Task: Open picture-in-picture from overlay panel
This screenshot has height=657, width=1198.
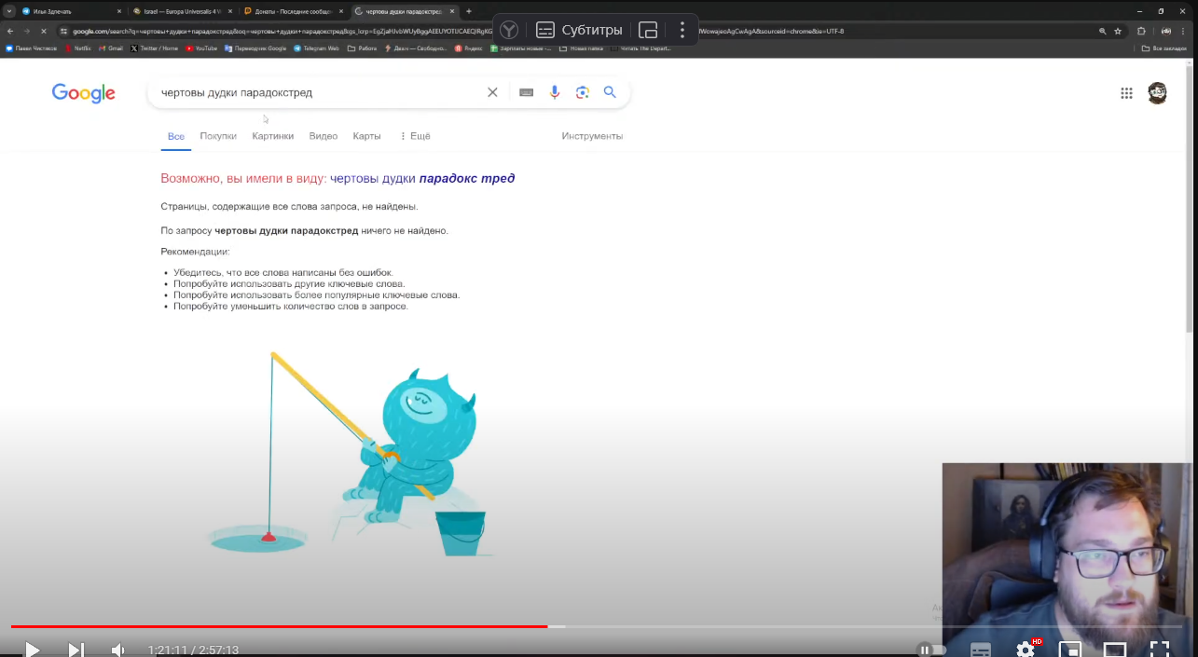Action: pyautogui.click(x=648, y=30)
